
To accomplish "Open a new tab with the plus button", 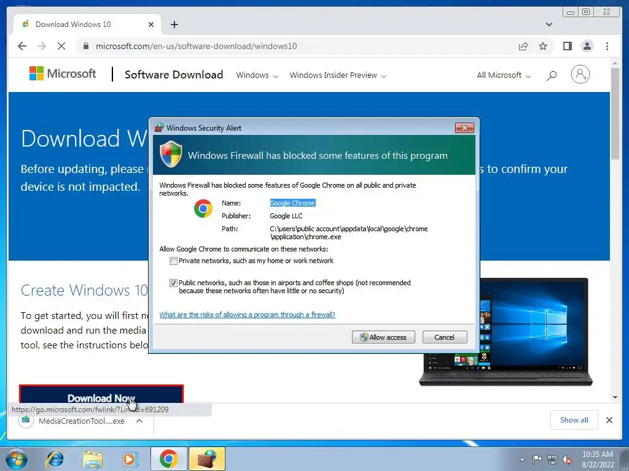I will tap(174, 25).
